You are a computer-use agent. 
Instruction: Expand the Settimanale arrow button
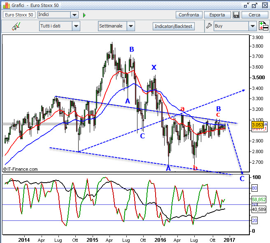131,26
